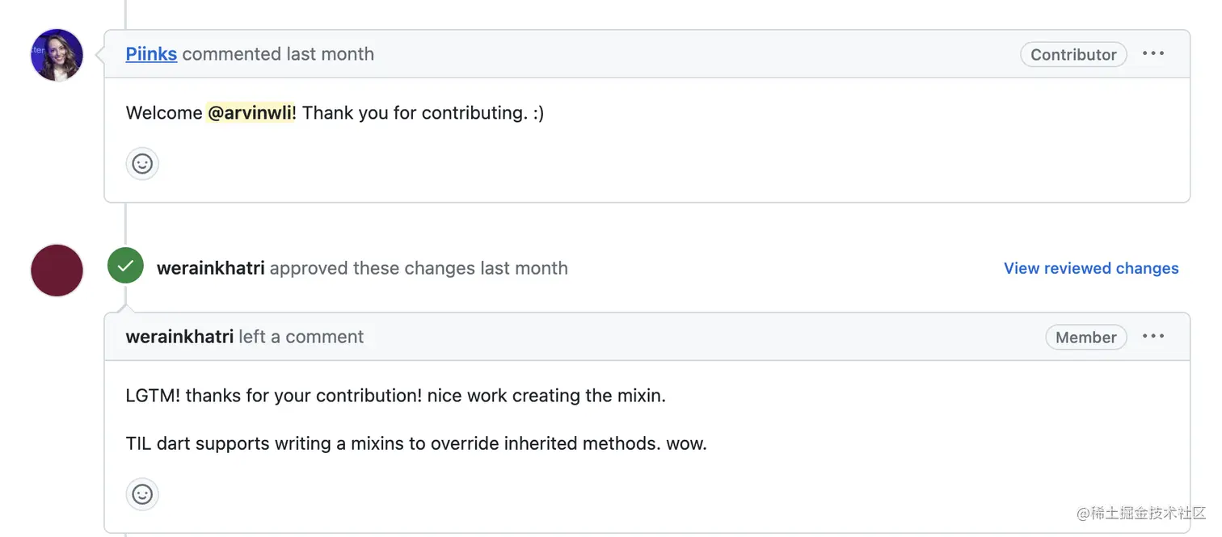Add emoji reaction to Piinks' welcome comment
Screen dimensions: 1222x537
142,164
